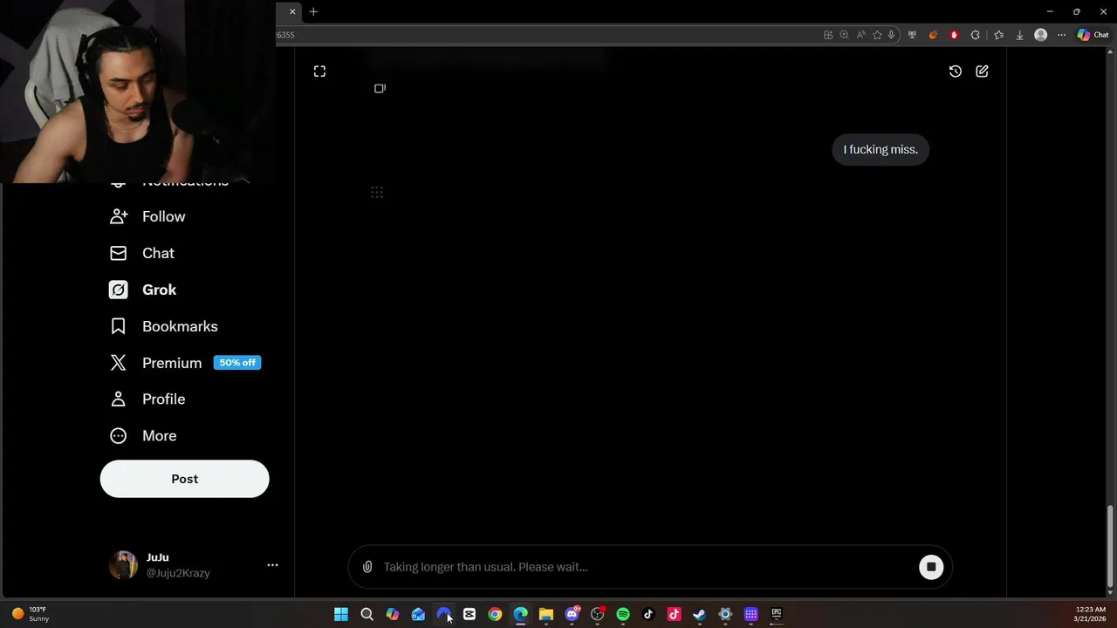Switch to Microsoft Edge on taskbar

tap(520, 614)
